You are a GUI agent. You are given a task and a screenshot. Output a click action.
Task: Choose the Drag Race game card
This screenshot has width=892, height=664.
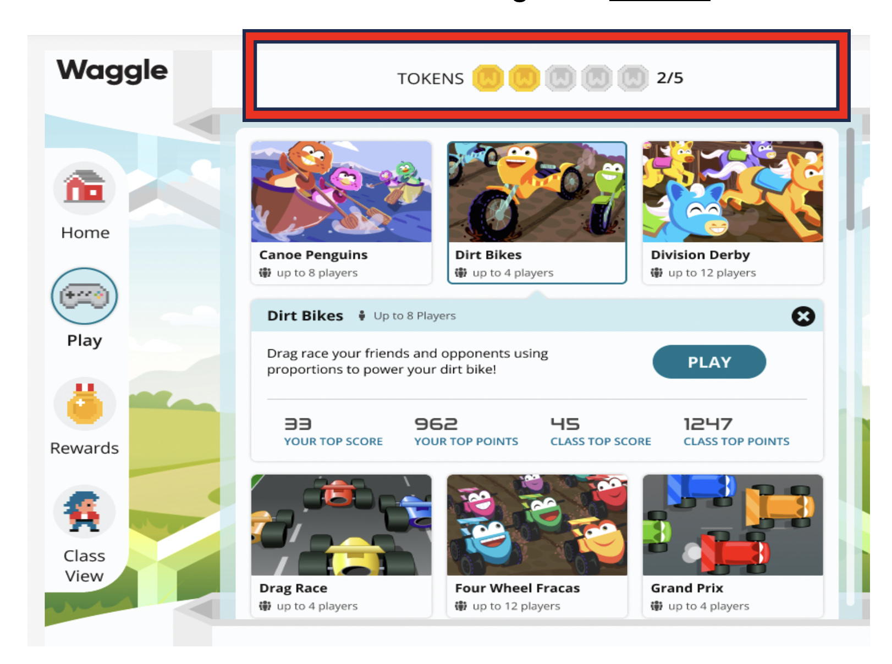341,545
